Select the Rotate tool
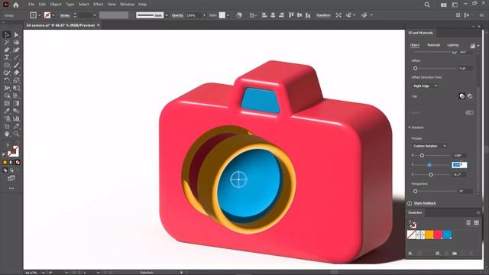Viewport: 489px width, 275px height. coord(7,80)
